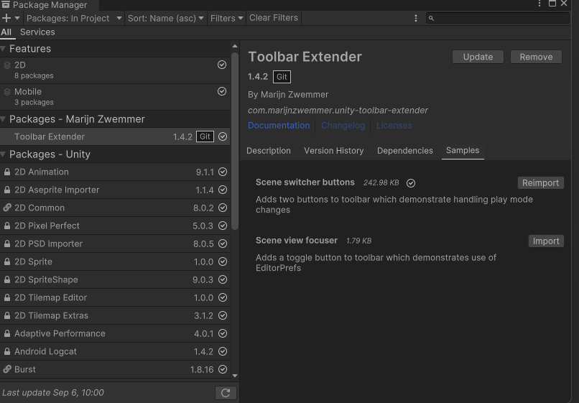
Task: Click the Clear Filters button
Action: [x=273, y=18]
